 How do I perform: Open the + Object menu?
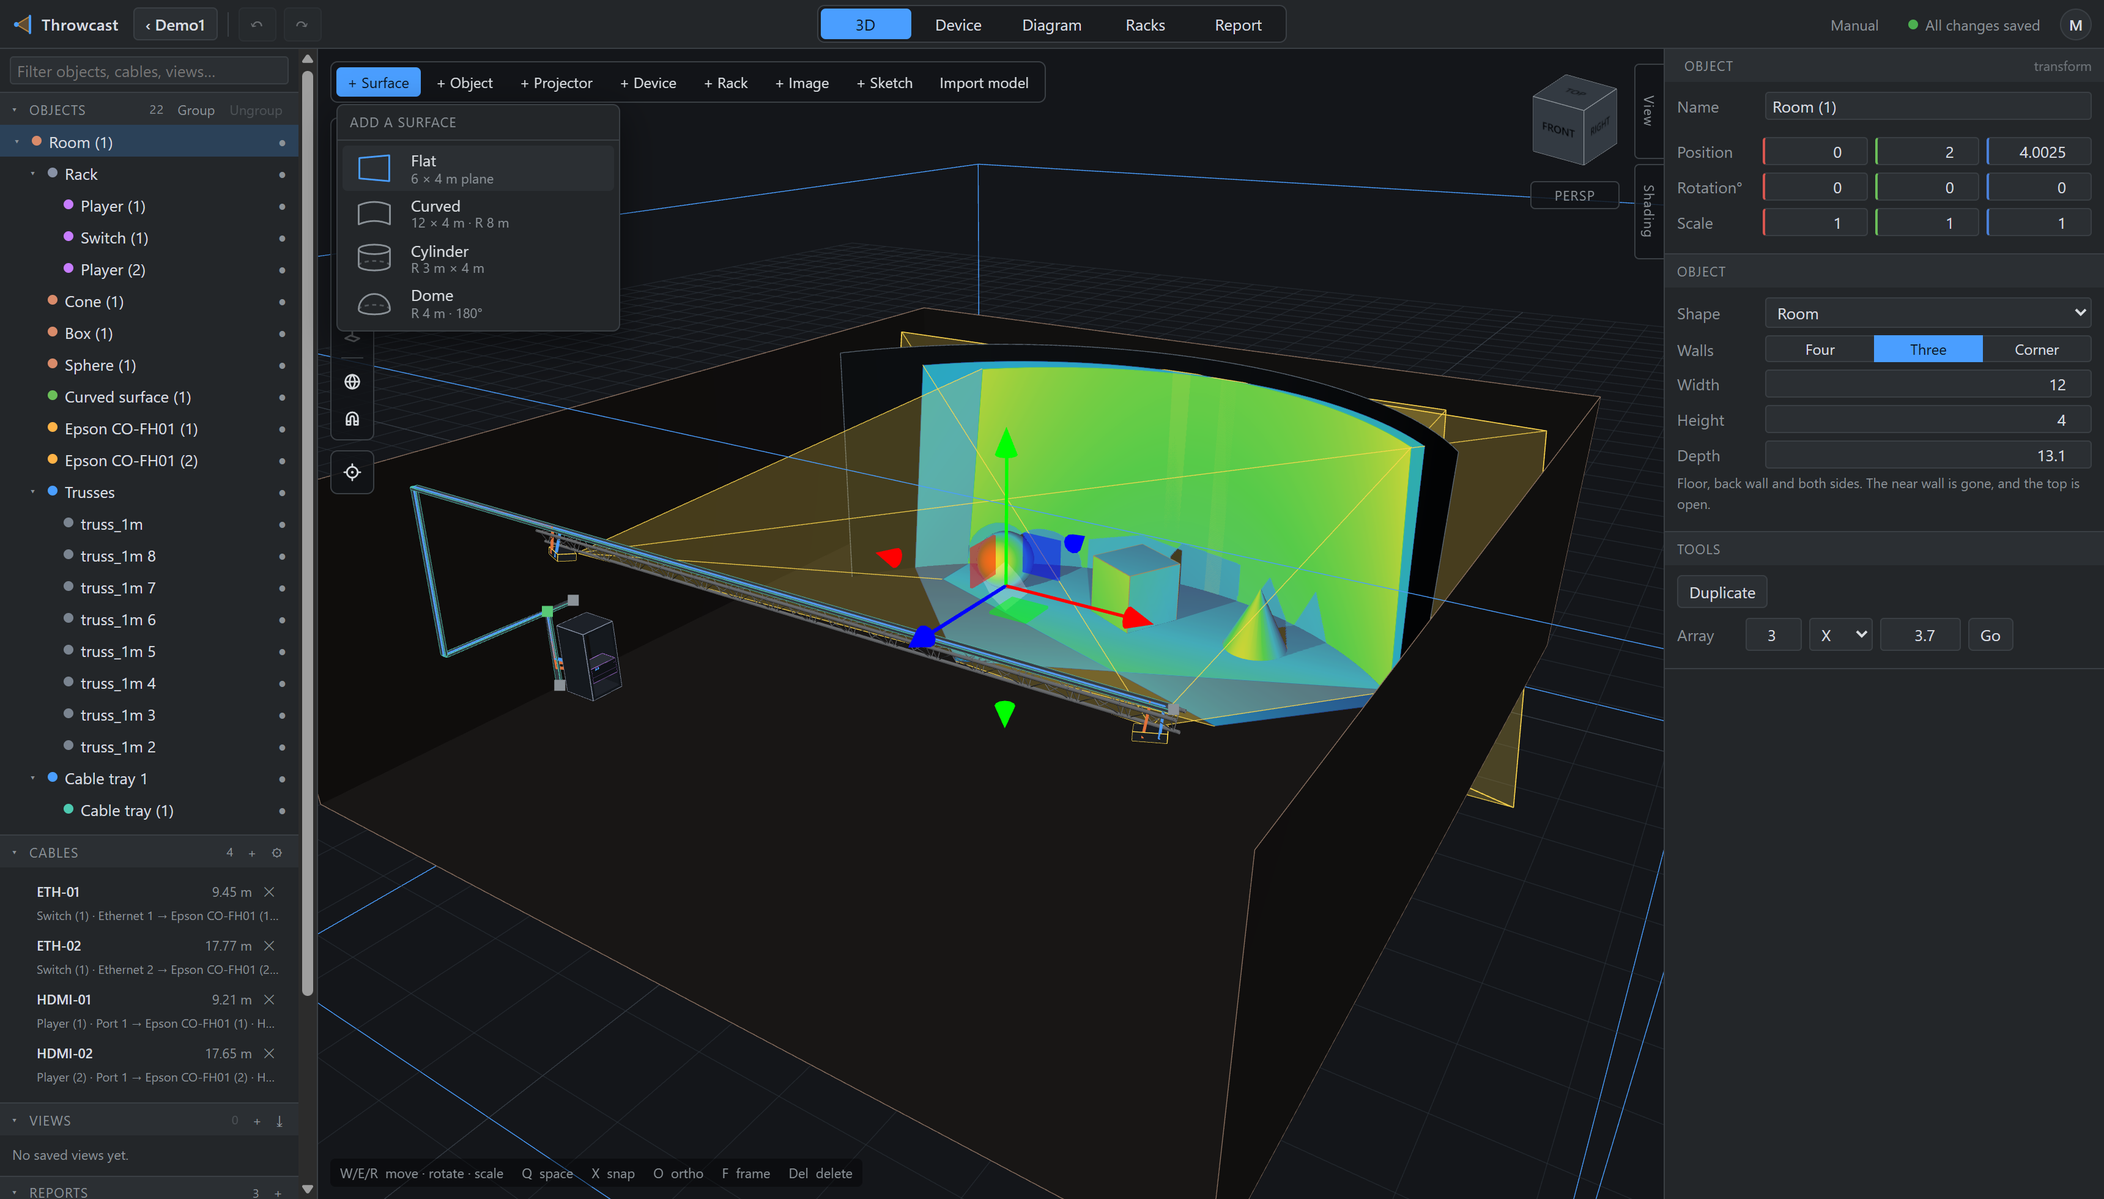[x=464, y=83]
